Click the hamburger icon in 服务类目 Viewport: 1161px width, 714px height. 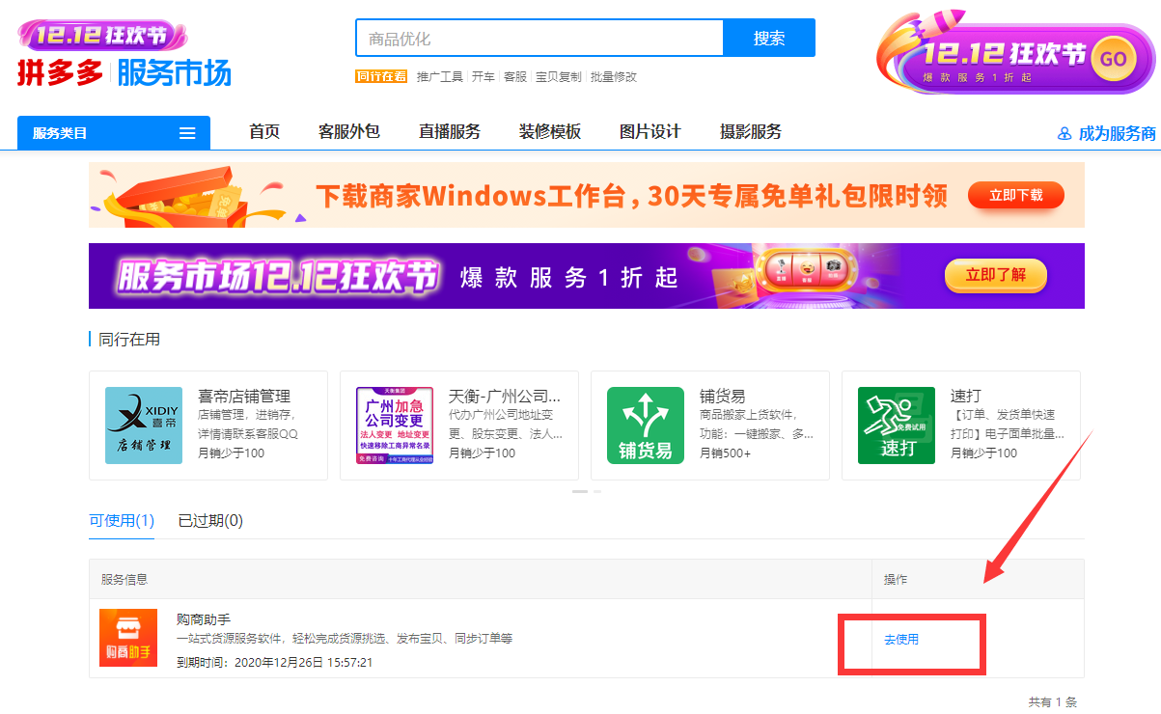click(187, 133)
